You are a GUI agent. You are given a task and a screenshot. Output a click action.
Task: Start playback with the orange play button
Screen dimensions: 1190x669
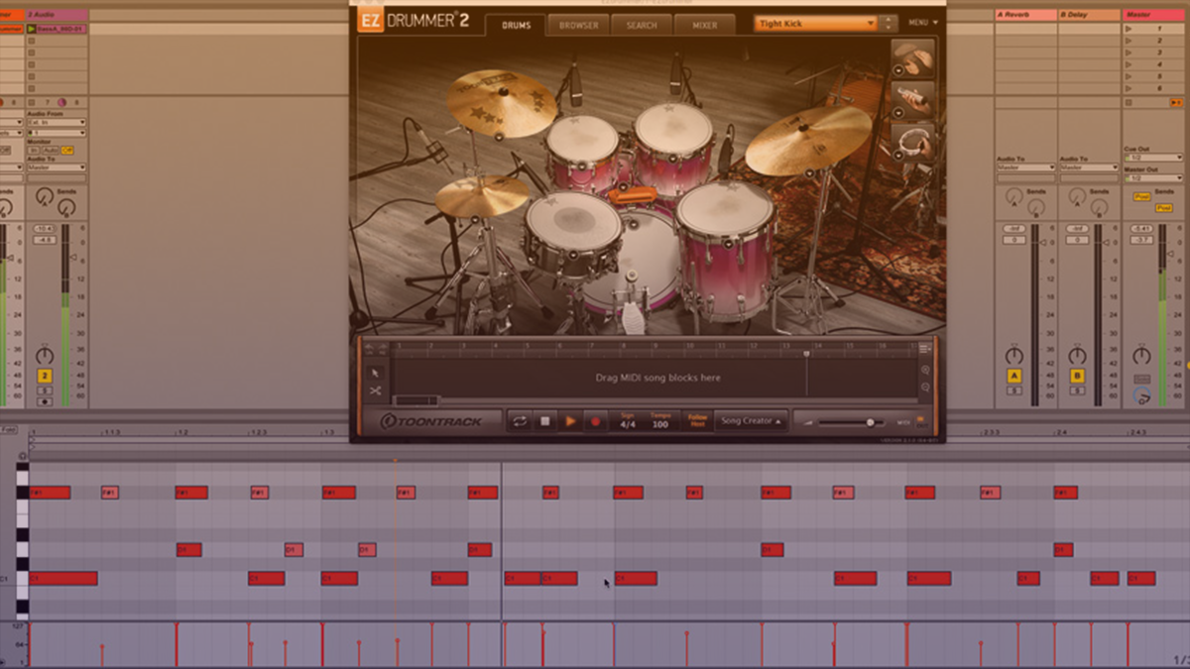[570, 421]
